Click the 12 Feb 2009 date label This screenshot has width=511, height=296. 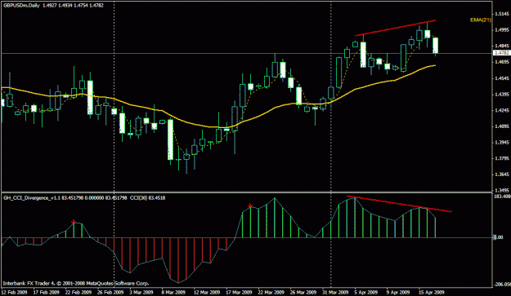click(15, 292)
